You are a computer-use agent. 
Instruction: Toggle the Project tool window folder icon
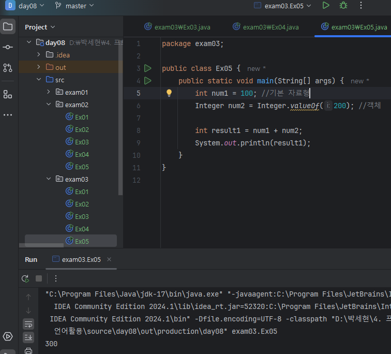8,27
